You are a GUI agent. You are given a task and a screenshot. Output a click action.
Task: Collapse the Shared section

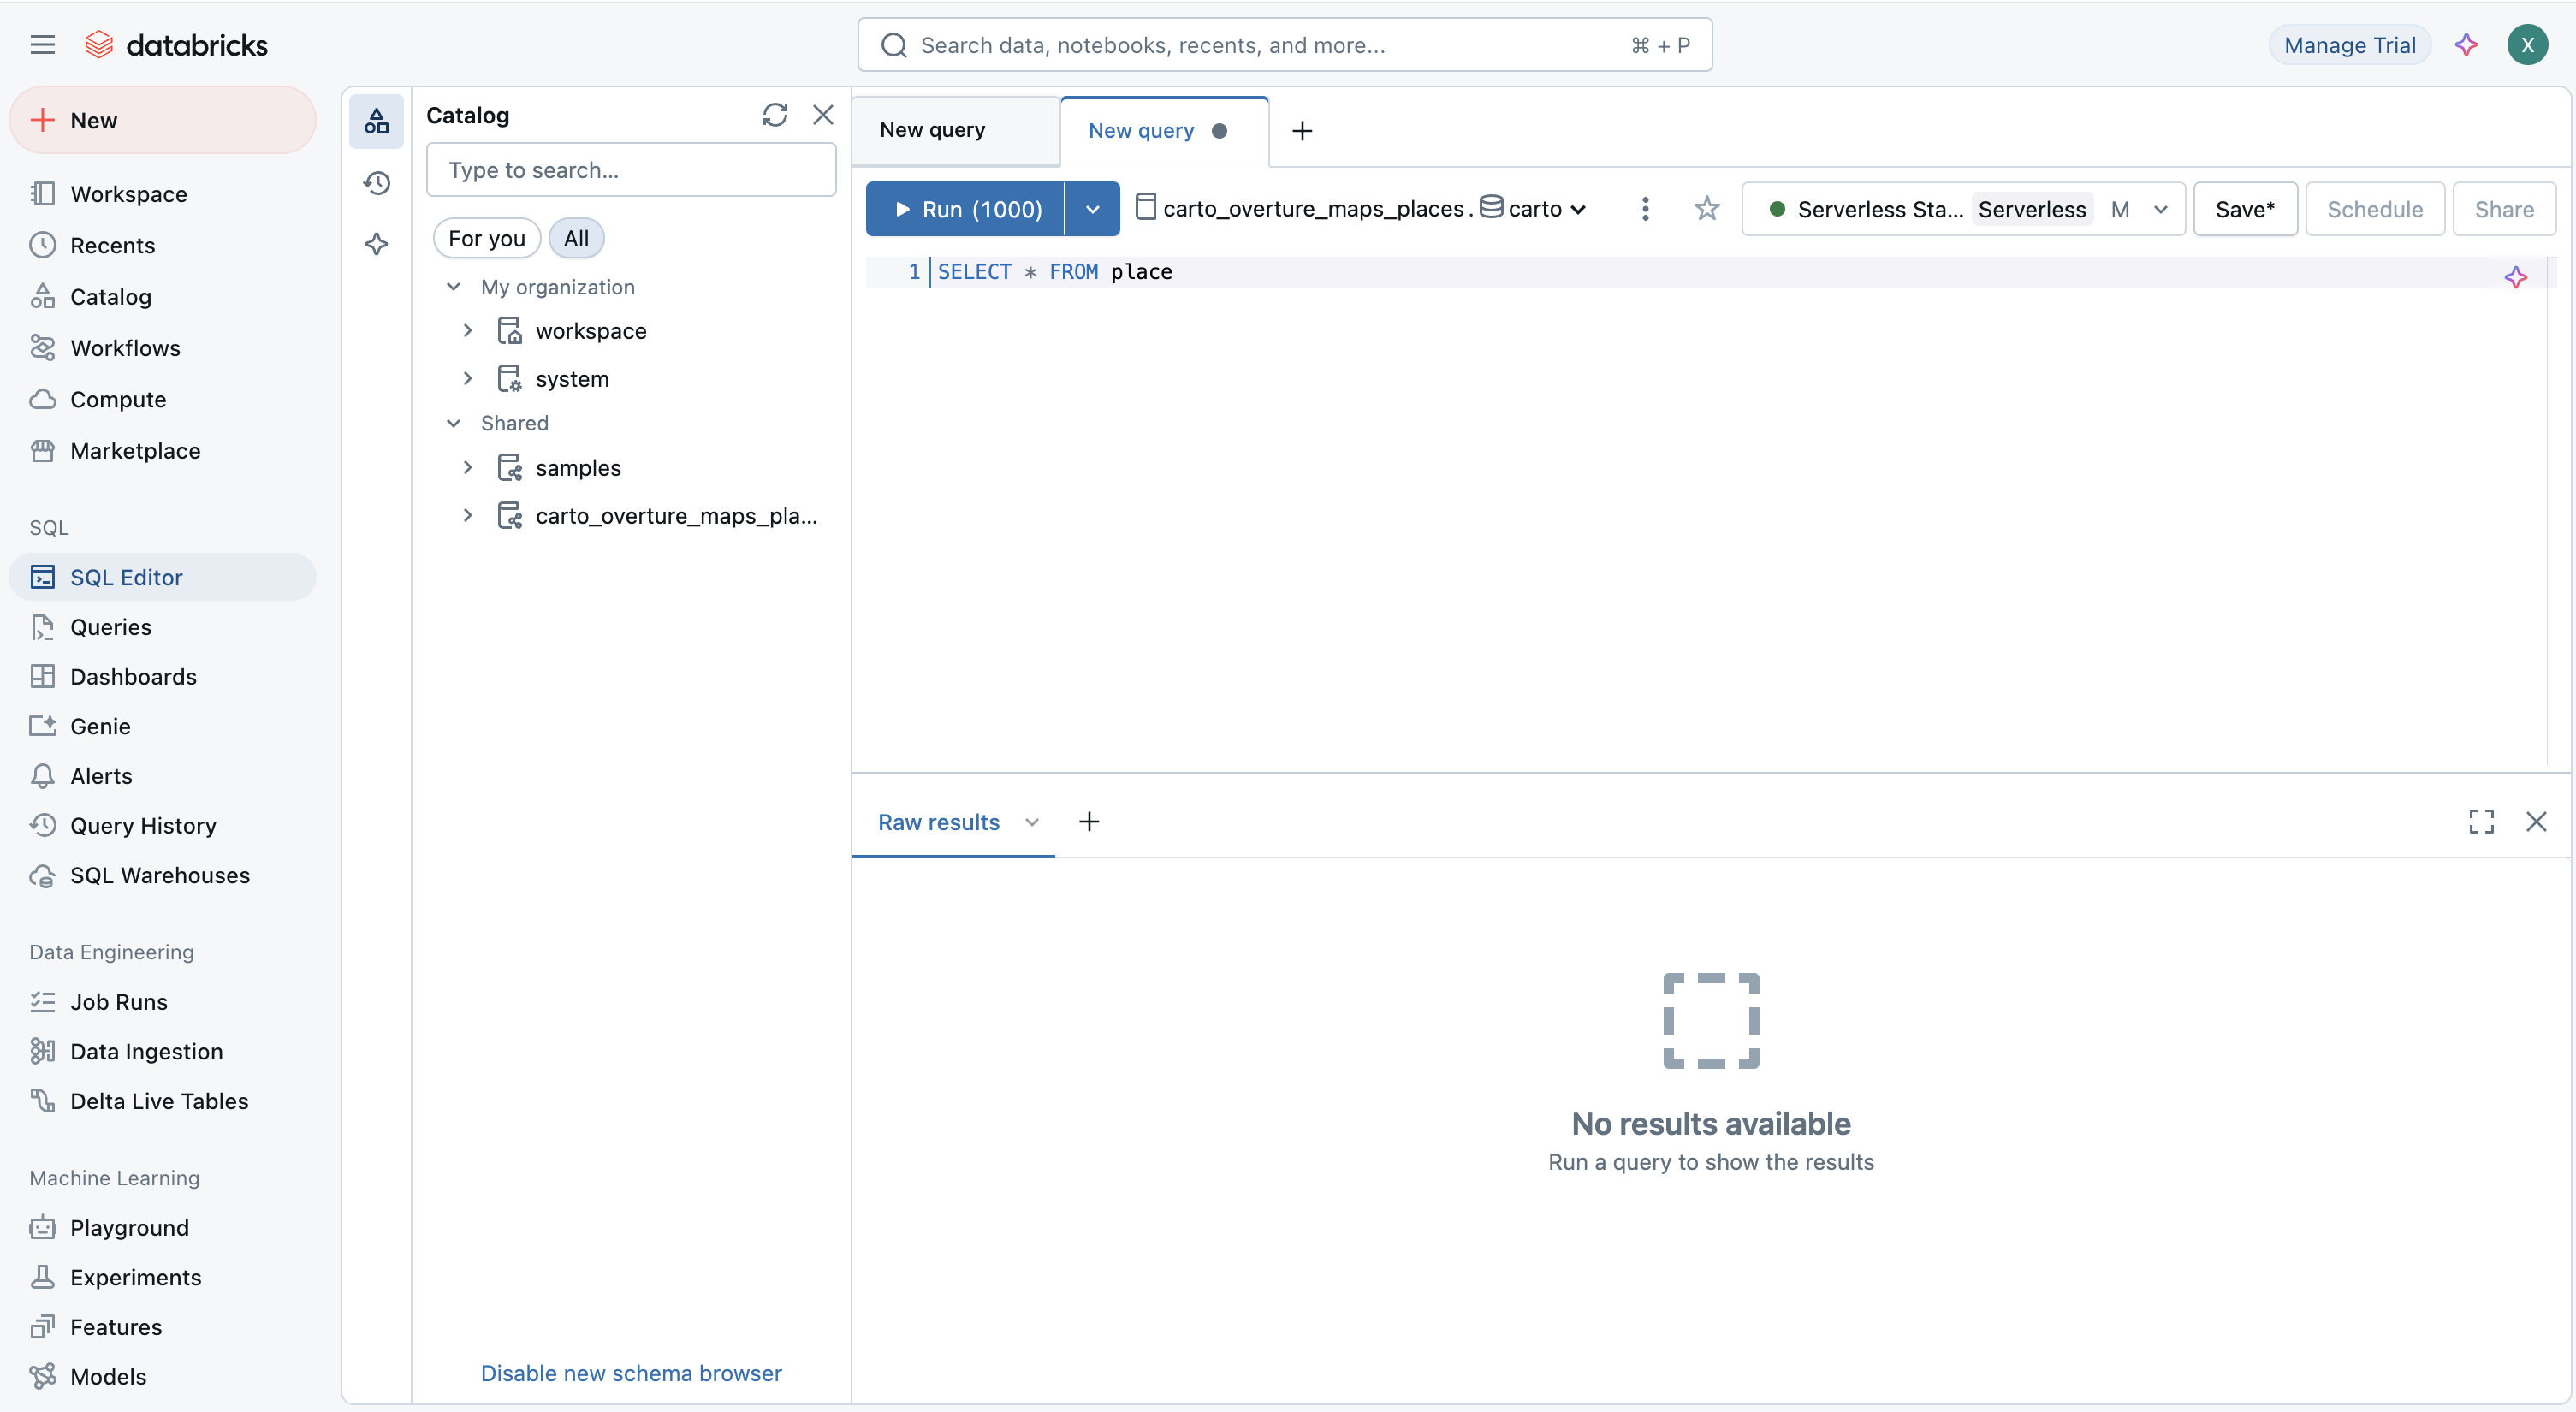point(453,423)
